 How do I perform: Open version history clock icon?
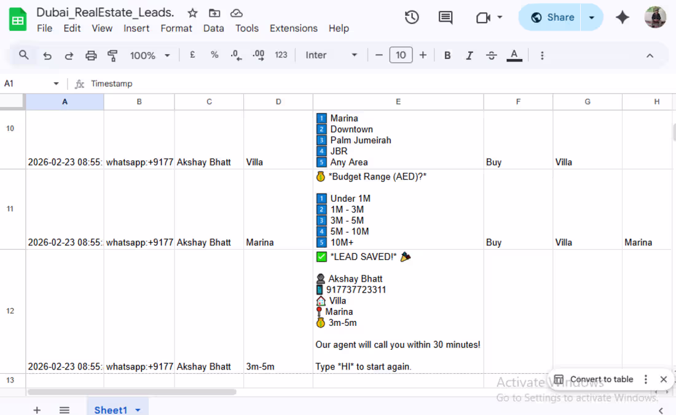(412, 17)
